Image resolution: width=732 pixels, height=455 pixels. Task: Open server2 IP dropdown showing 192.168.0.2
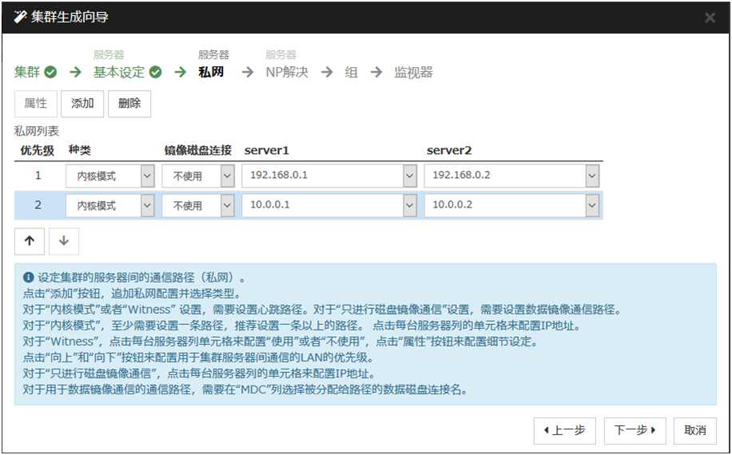(591, 176)
